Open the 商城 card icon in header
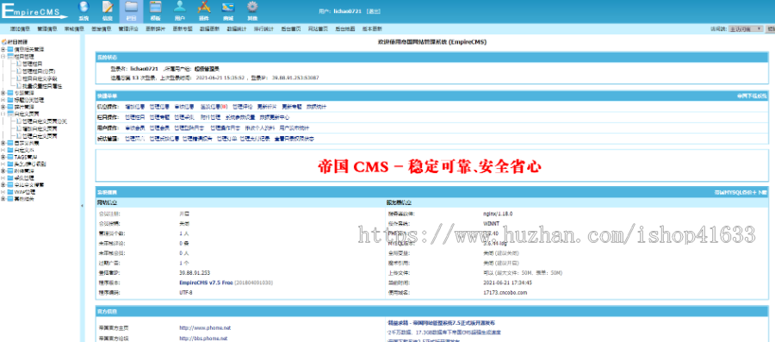The height and width of the screenshot is (342, 775). click(228, 7)
